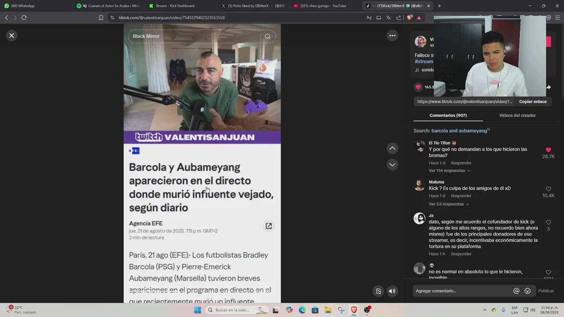The height and width of the screenshot is (317, 564).
Task: Mute the TikTok video sound
Action: pos(392,291)
